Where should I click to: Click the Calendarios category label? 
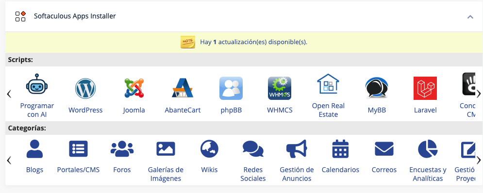pos(340,170)
